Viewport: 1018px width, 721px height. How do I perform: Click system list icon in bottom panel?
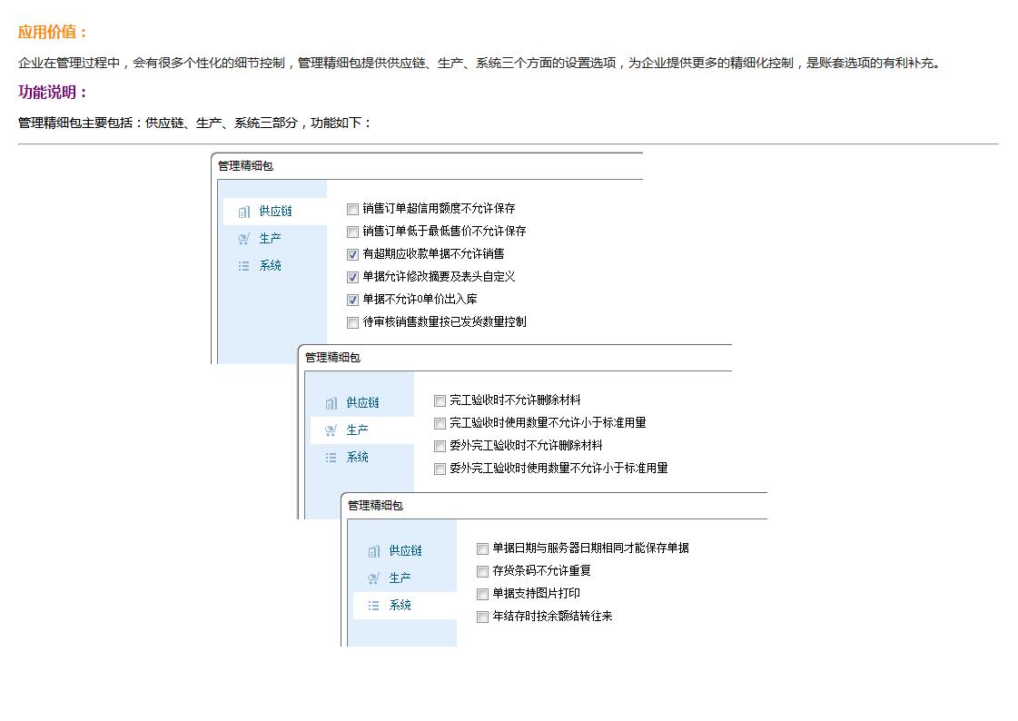(x=374, y=606)
